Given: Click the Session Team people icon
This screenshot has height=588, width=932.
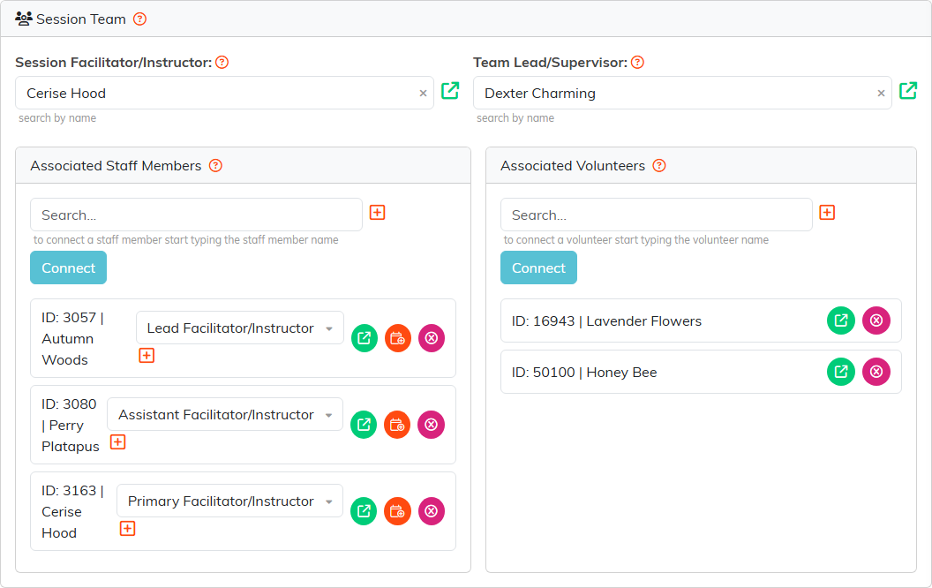Looking at the screenshot, I should [24, 19].
